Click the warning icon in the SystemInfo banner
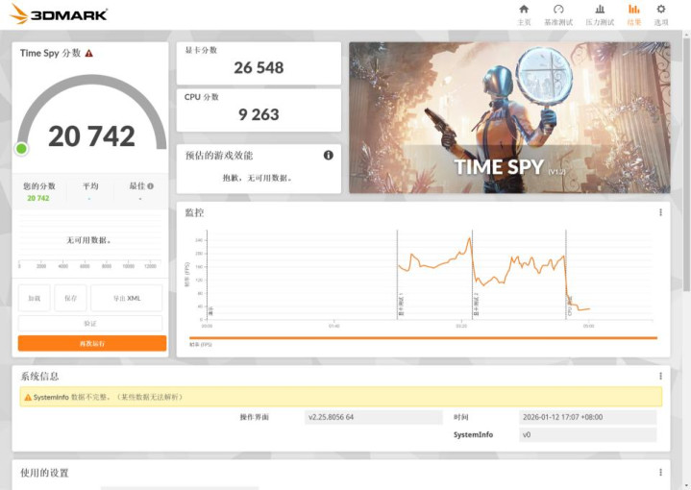This screenshot has height=490, width=691. click(28, 397)
